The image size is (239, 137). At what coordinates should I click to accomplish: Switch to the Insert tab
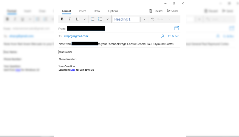click(x=82, y=11)
